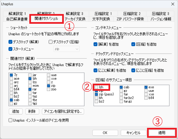Check bz2 in compression submenu

click(x=96, y=101)
